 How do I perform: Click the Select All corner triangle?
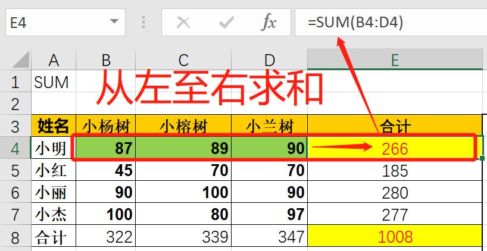tap(21, 60)
